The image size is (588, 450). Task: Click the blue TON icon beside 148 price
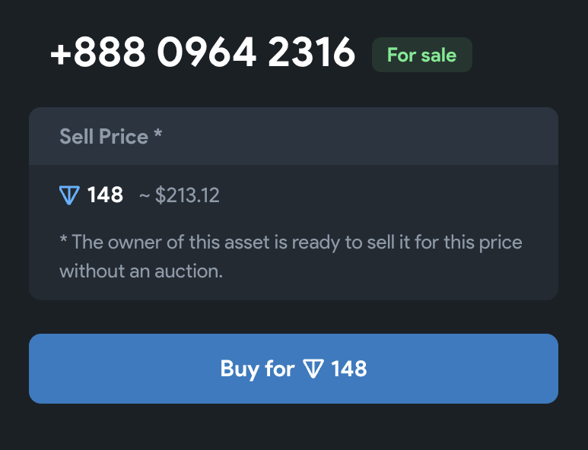point(69,195)
